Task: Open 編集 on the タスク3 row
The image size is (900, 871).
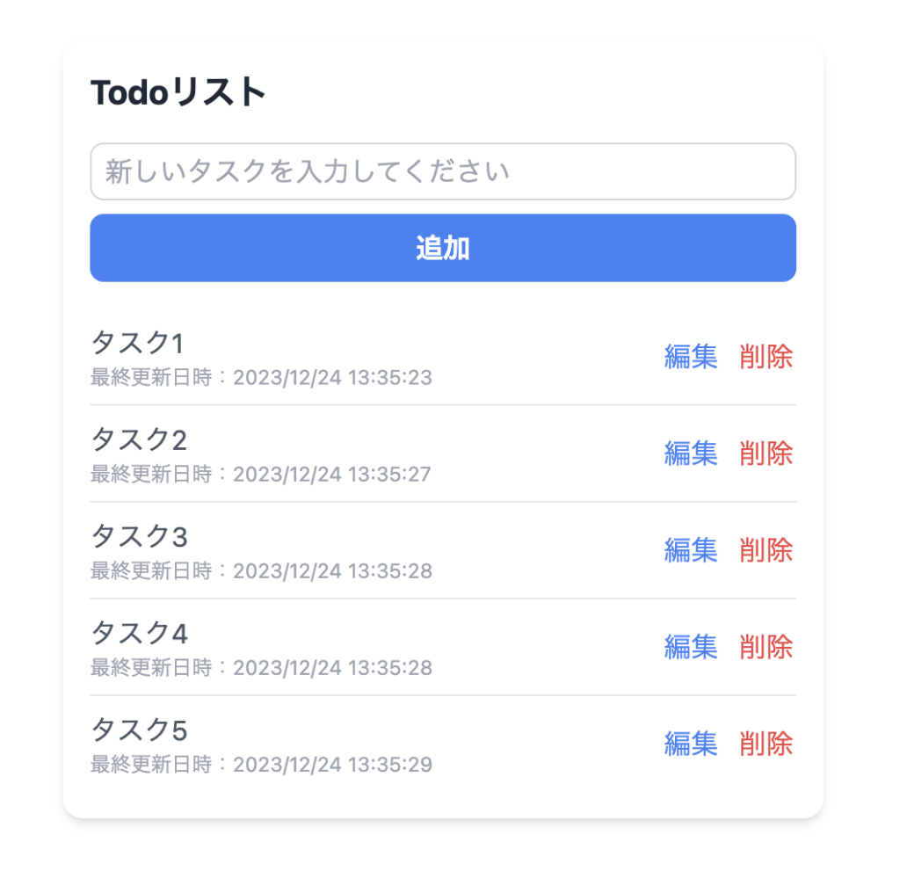Action: [690, 550]
